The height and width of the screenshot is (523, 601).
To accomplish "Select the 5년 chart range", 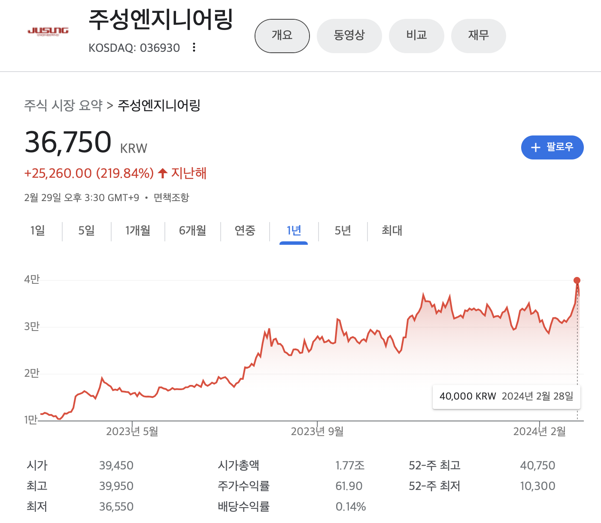I will pyautogui.click(x=343, y=231).
